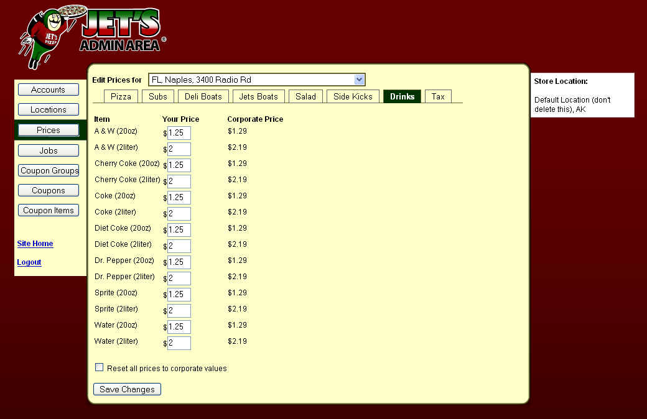Image resolution: width=647 pixels, height=419 pixels.
Task: Open Coupon Groups in the sidebar
Action: (x=49, y=170)
